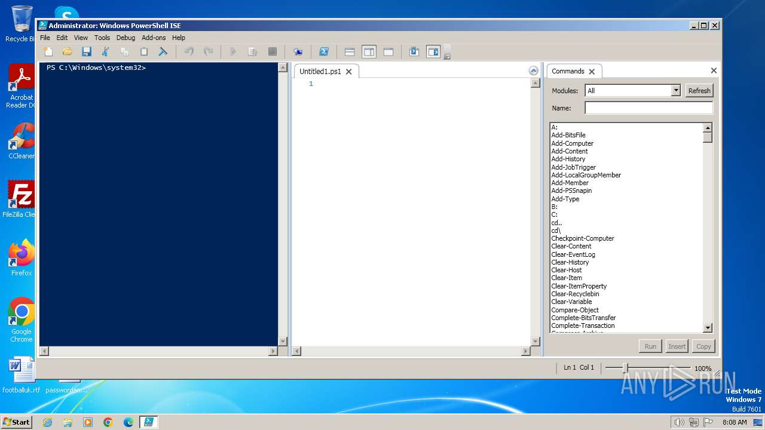This screenshot has width=765, height=430.
Task: Open the Tools menu
Action: click(102, 38)
